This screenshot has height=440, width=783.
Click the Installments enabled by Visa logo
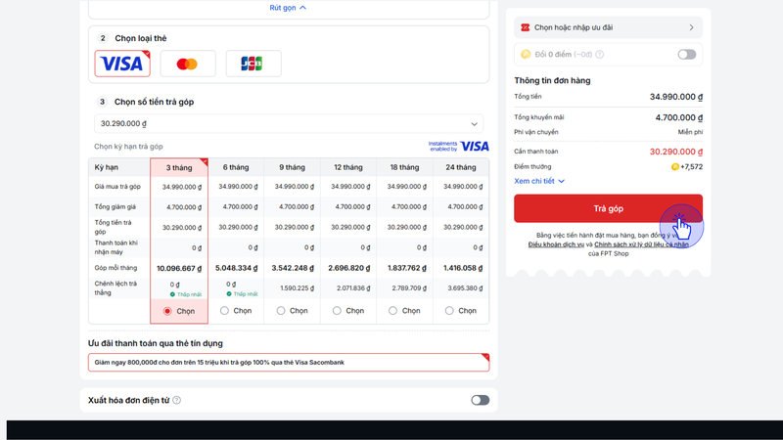pyautogui.click(x=458, y=146)
